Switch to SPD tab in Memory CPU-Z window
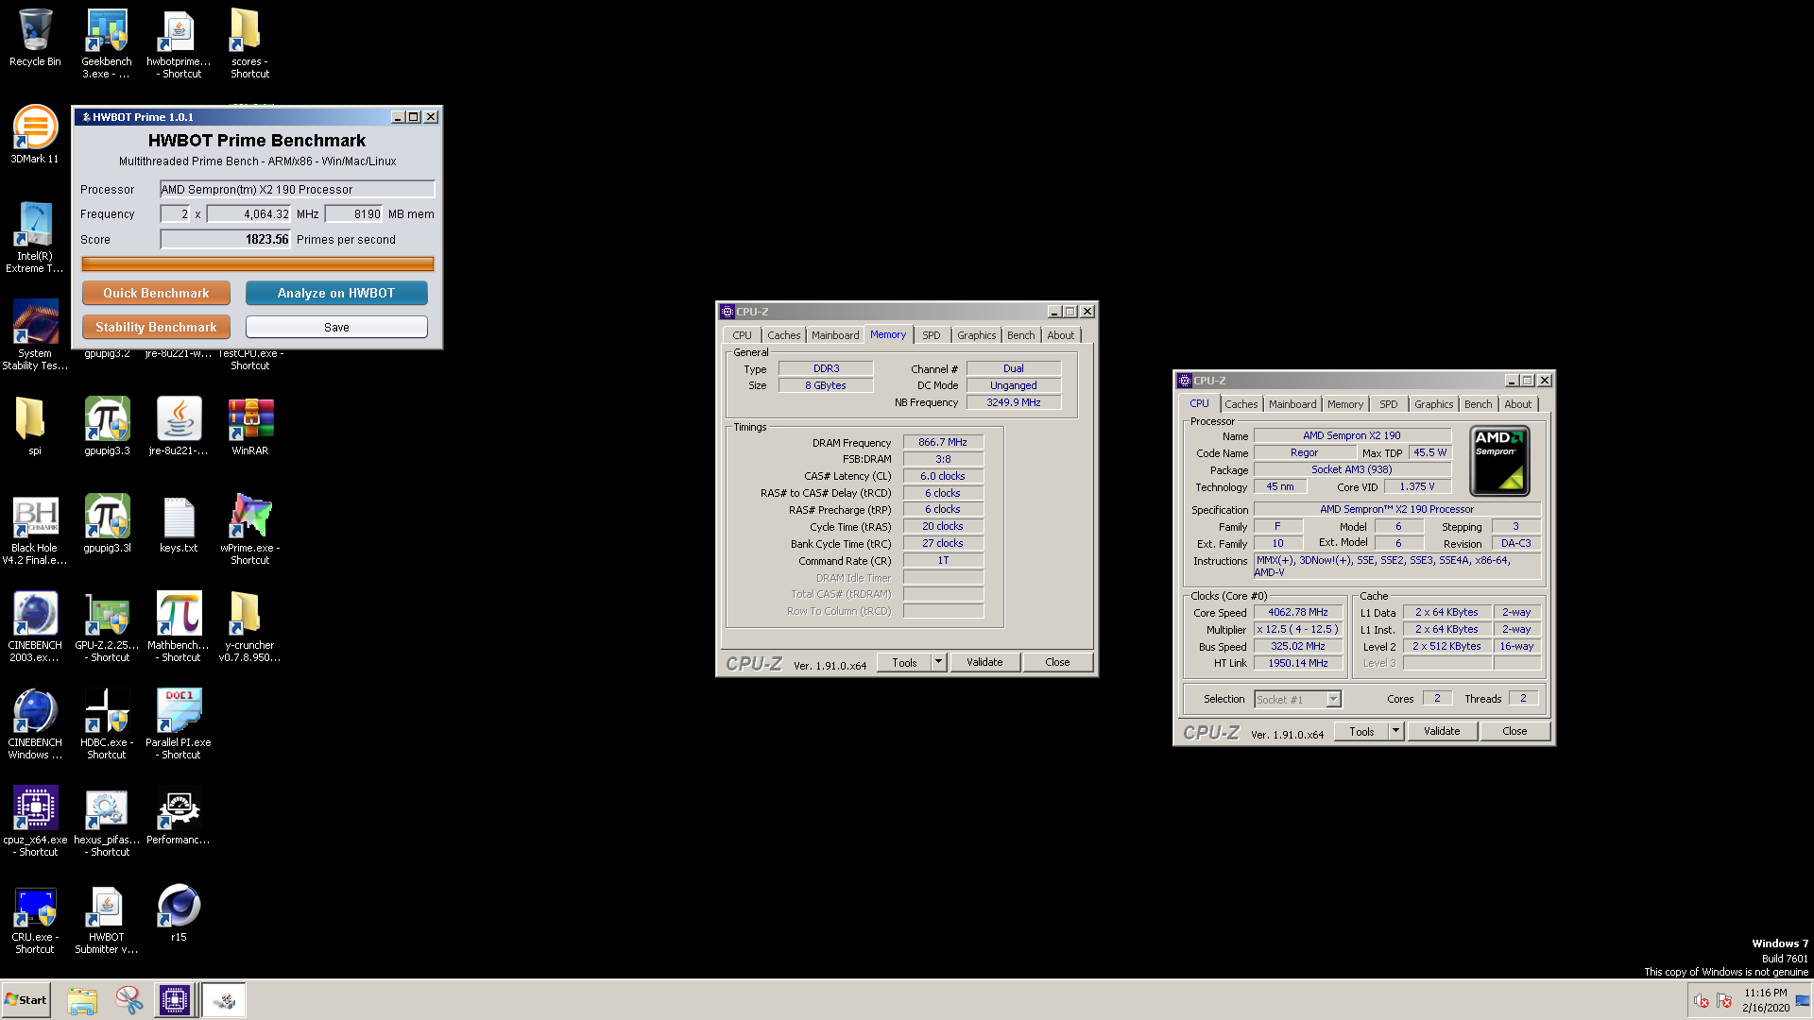1814x1020 pixels. tap(932, 335)
